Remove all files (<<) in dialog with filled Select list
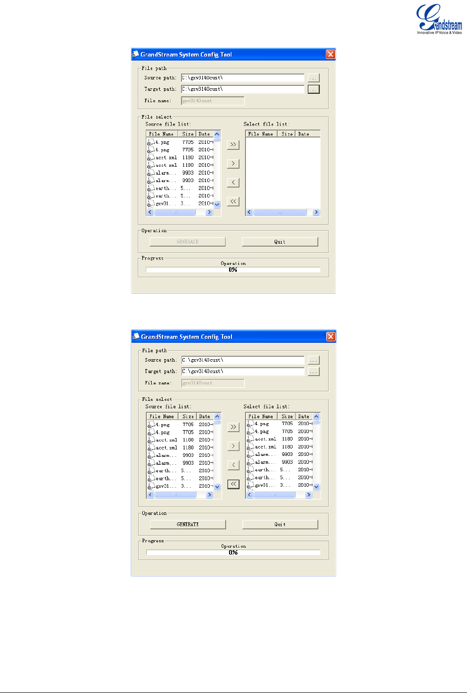Image resolution: width=467 pixels, height=693 pixels. tap(233, 484)
